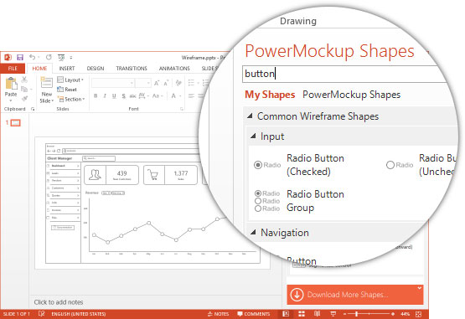
Task: Select the Radio Button Group shape
Action: click(299, 201)
